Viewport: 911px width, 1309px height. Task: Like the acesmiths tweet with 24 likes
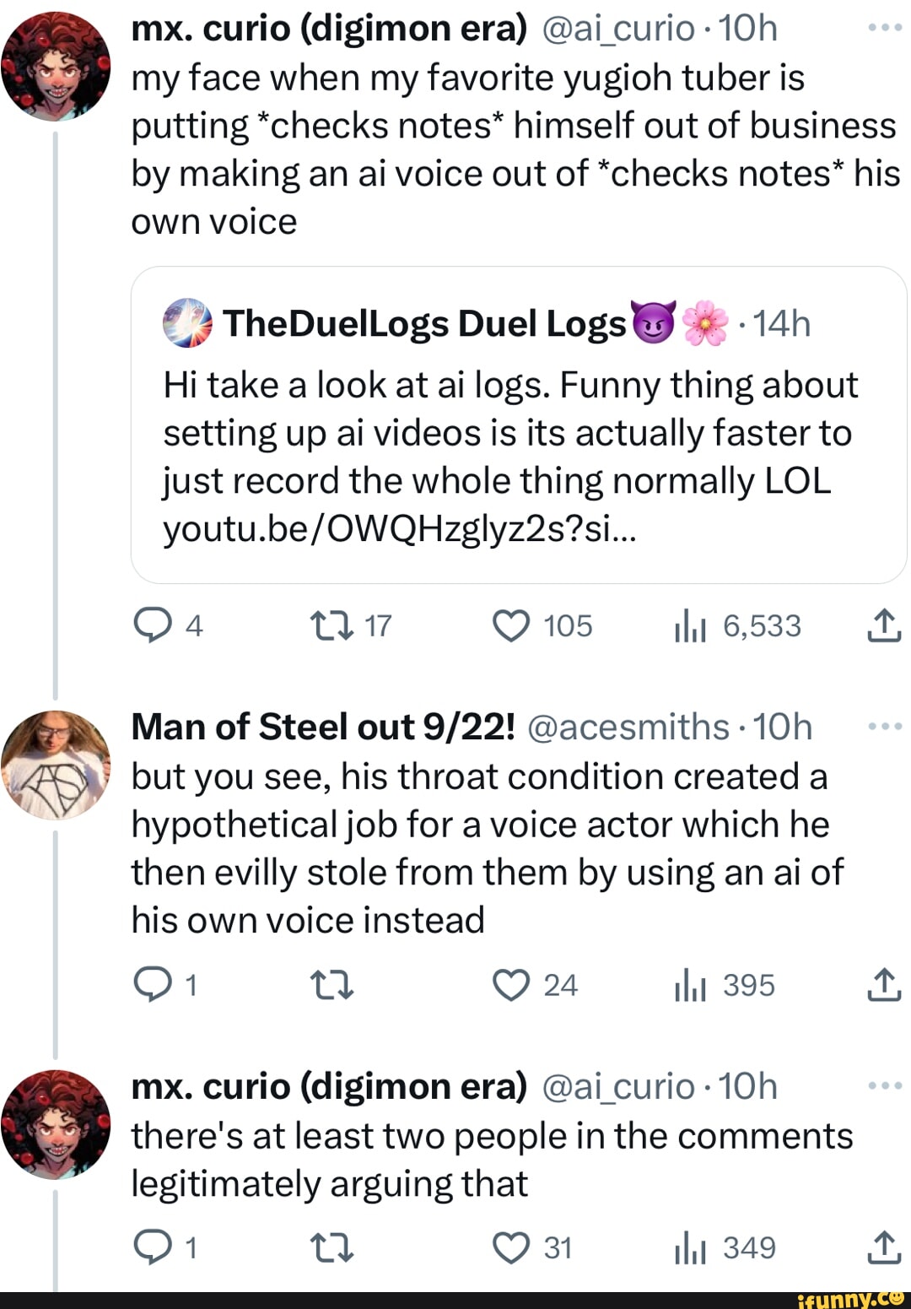click(x=511, y=986)
